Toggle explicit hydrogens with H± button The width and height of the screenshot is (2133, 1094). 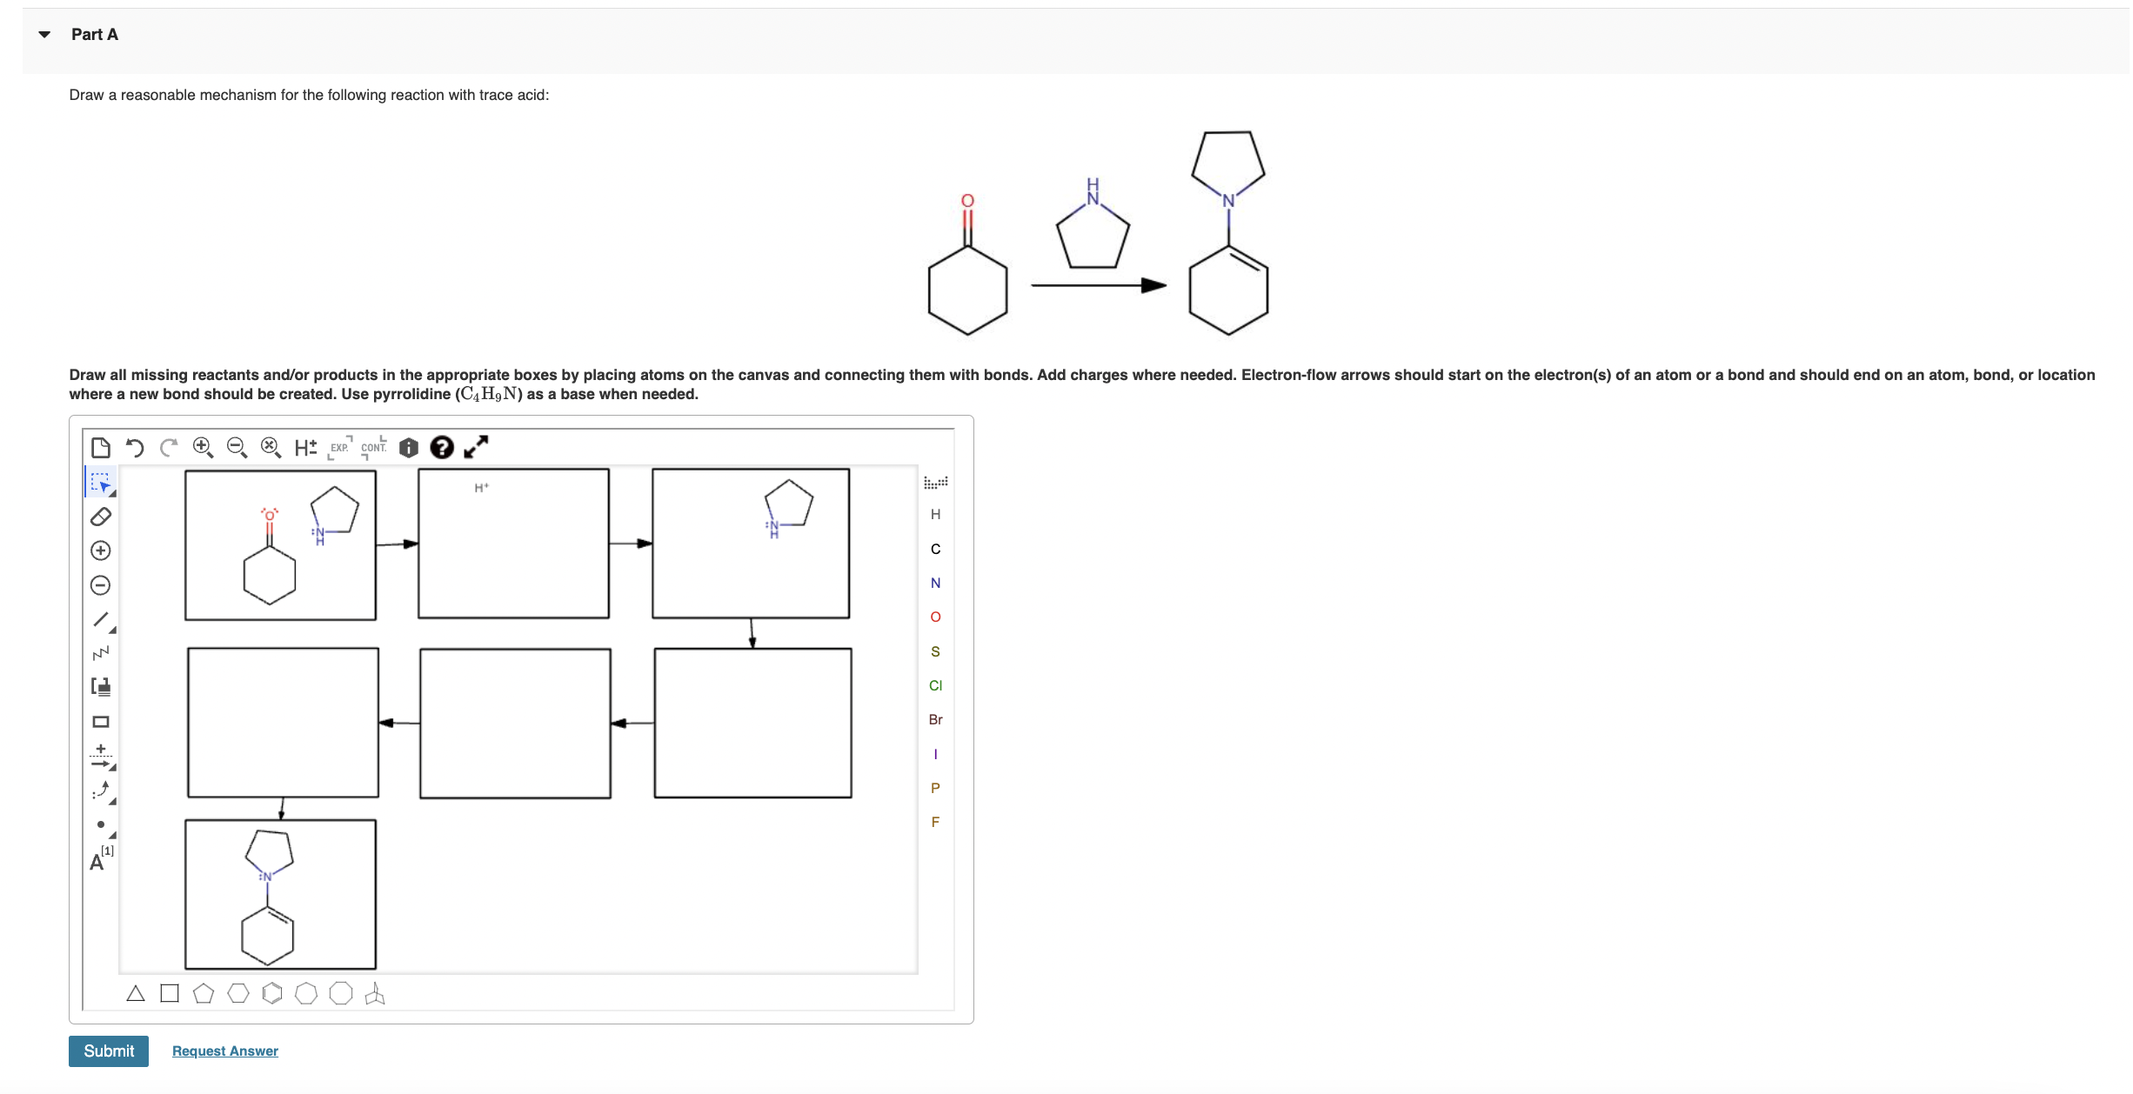coord(305,447)
